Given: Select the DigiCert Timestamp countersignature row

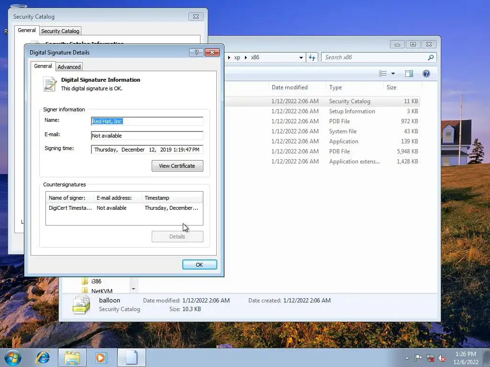Looking at the screenshot, I should point(124,208).
